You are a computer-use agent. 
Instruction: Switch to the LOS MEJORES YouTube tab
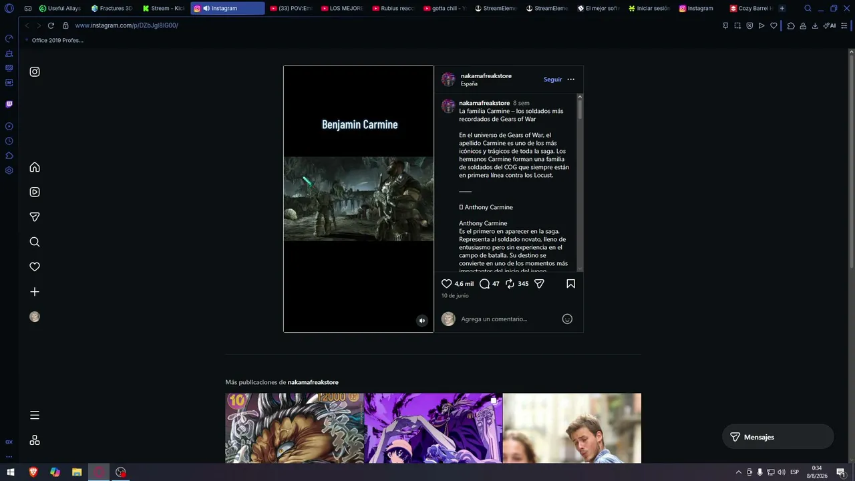click(342, 9)
